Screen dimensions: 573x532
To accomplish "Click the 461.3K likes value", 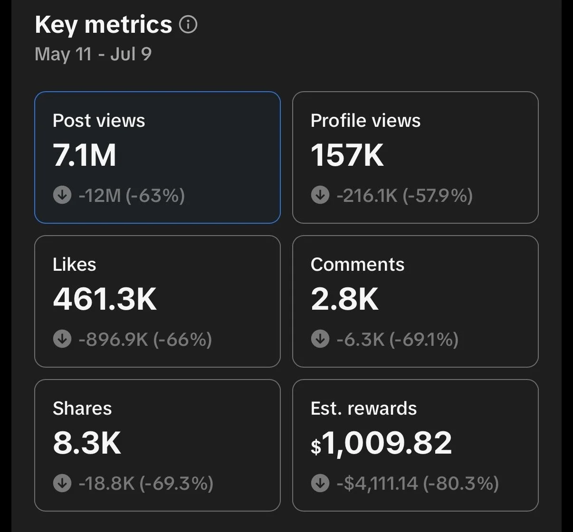I will point(105,299).
